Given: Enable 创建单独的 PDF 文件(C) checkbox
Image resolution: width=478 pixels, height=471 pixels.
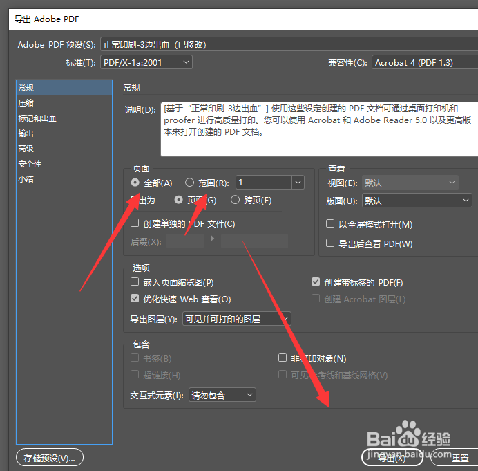Looking at the screenshot, I should 135,223.
